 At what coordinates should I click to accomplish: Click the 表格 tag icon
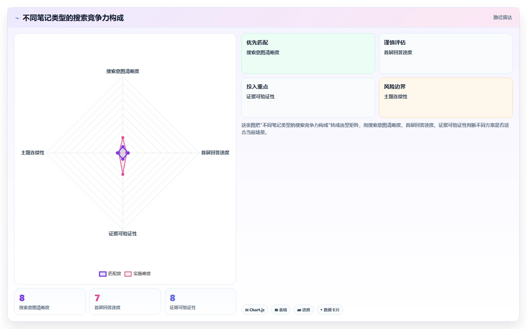(276, 310)
